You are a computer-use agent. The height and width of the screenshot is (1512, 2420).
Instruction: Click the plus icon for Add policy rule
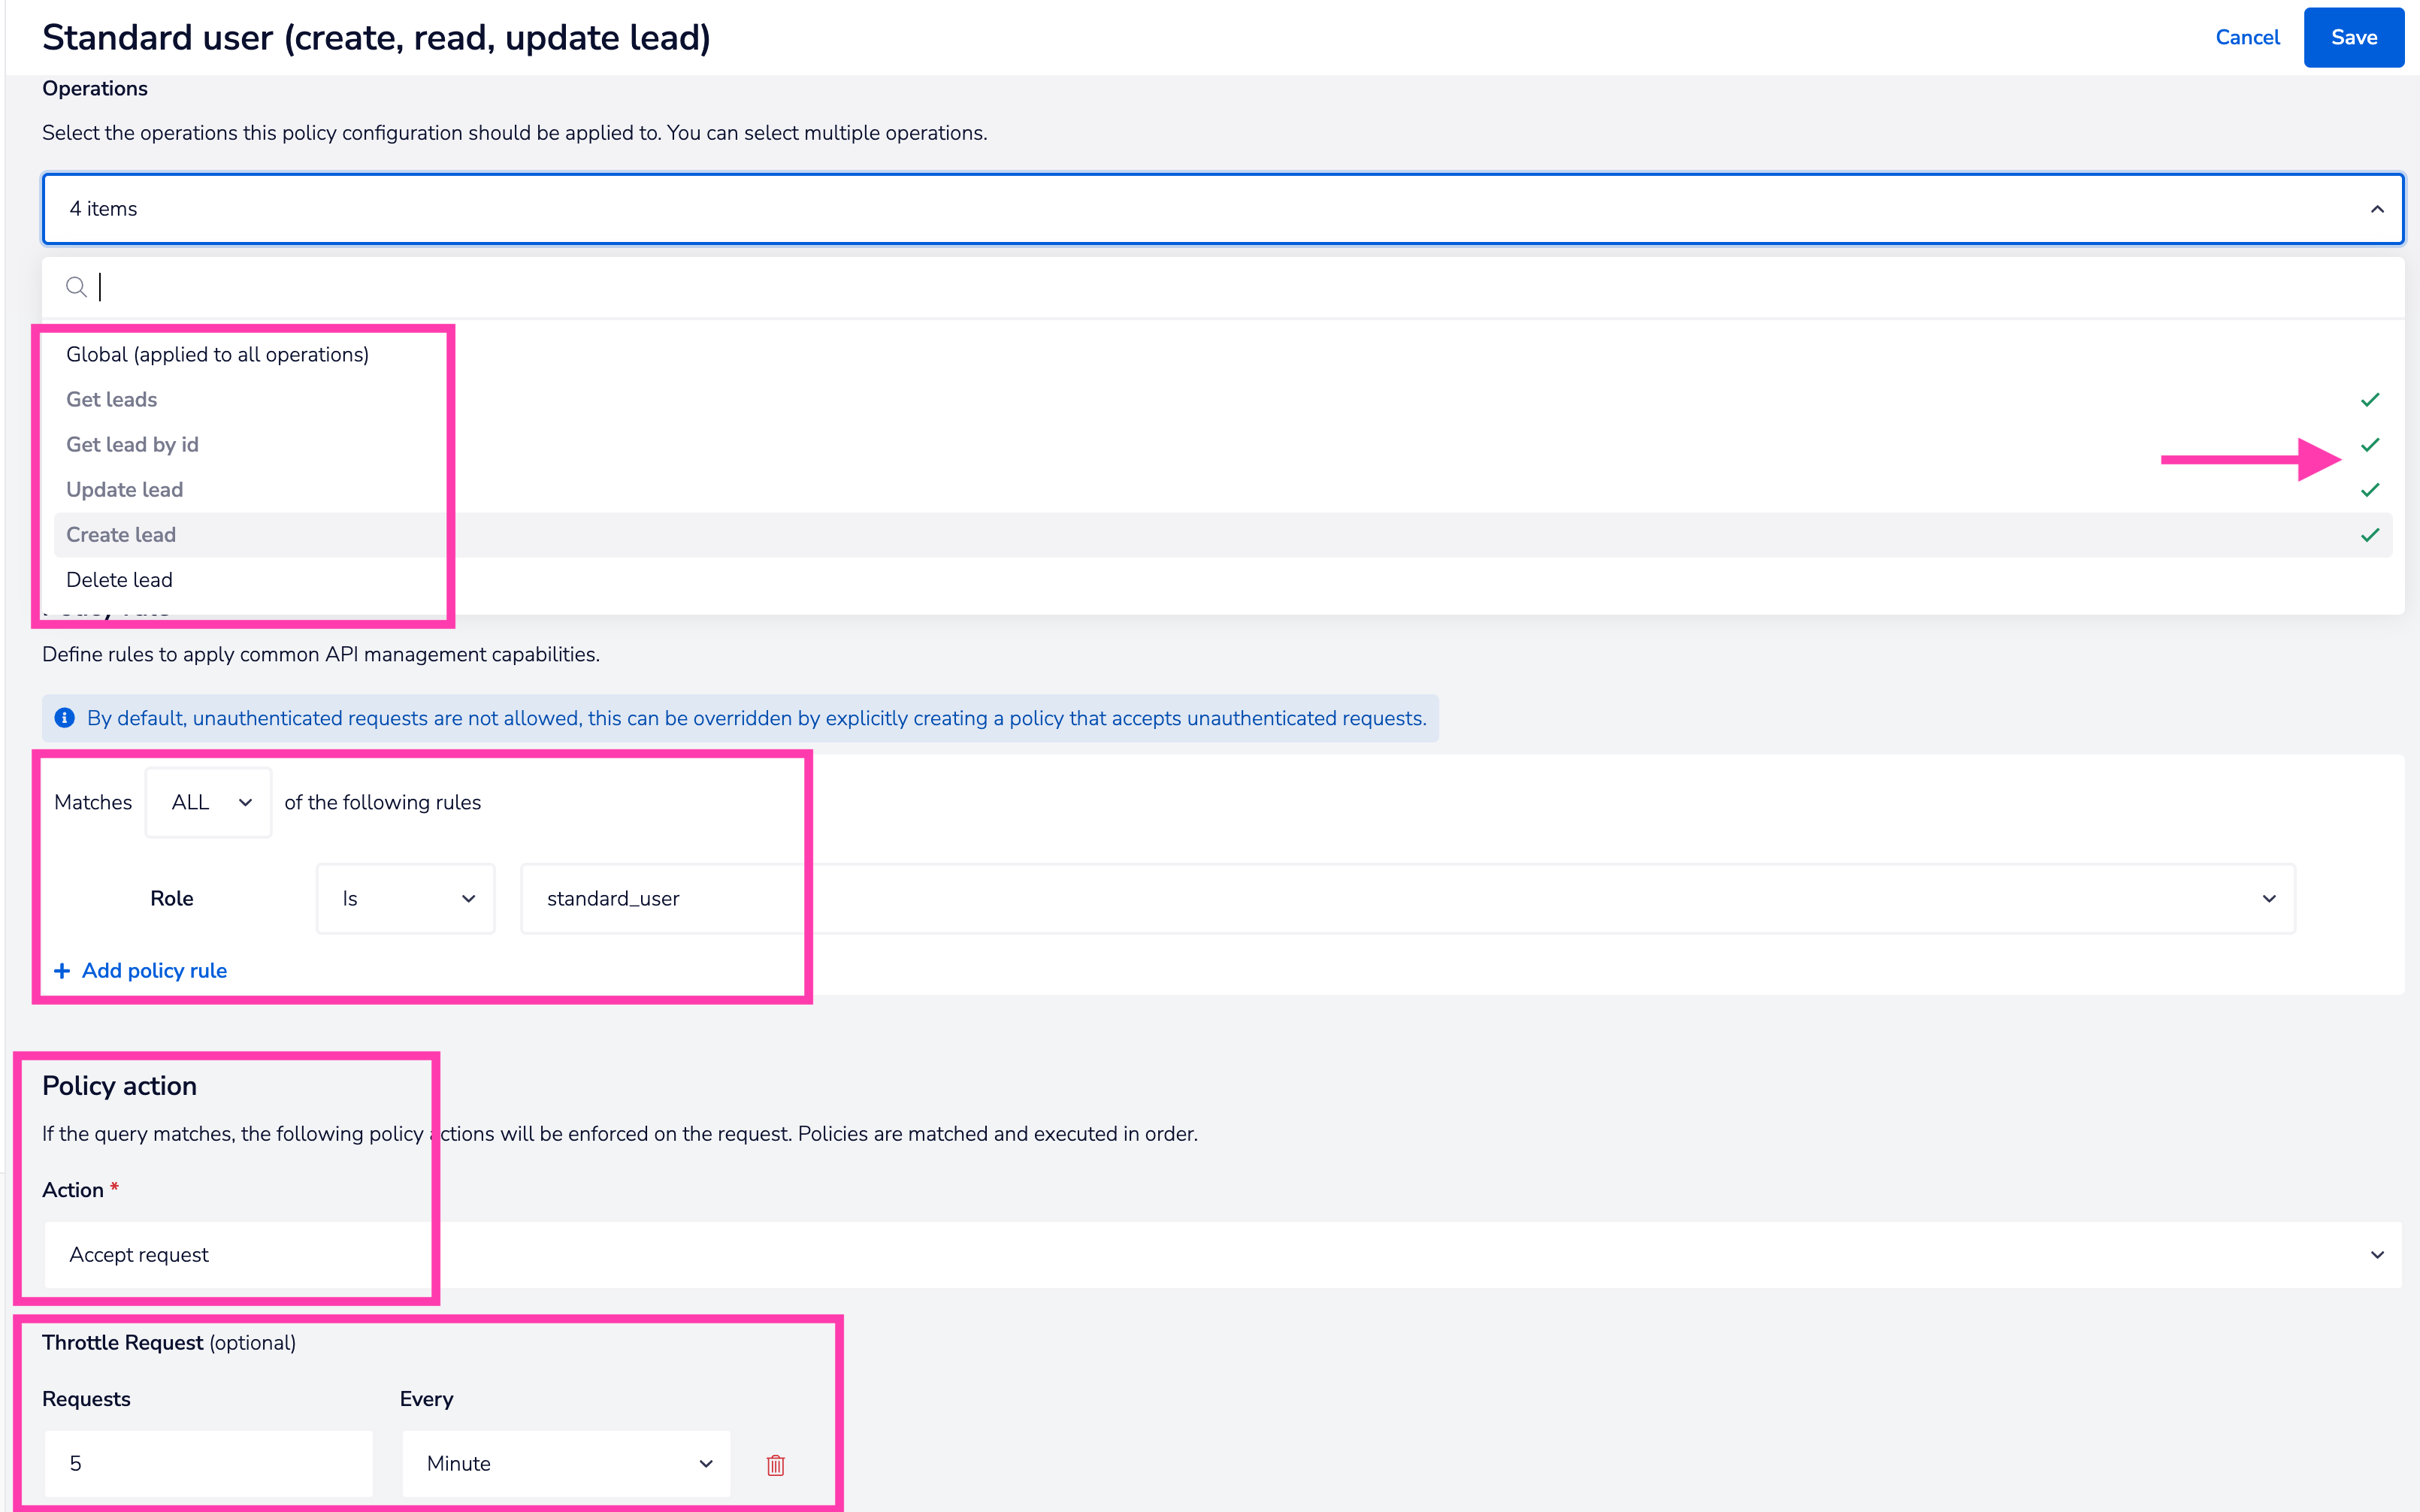pos(62,971)
